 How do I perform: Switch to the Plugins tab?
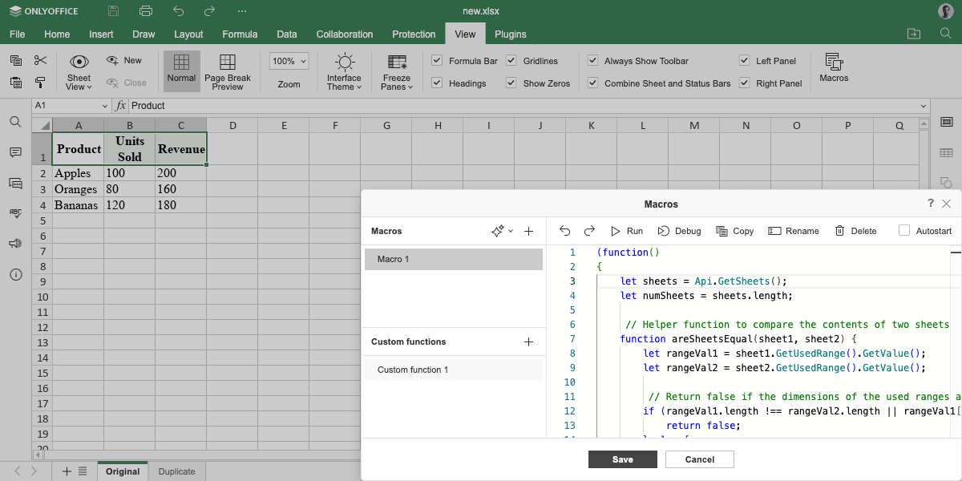(x=511, y=34)
